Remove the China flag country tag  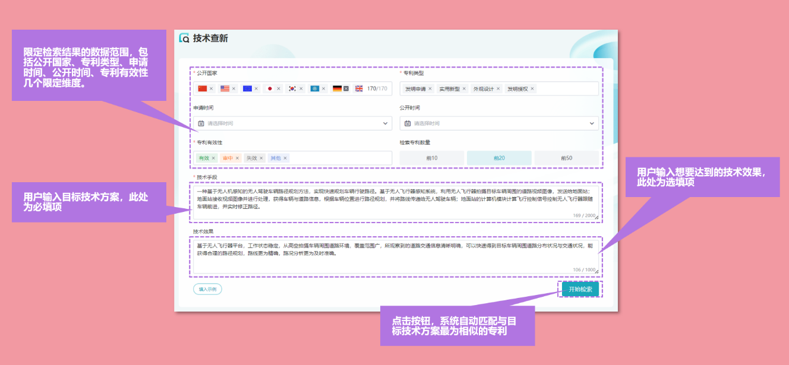coord(211,88)
